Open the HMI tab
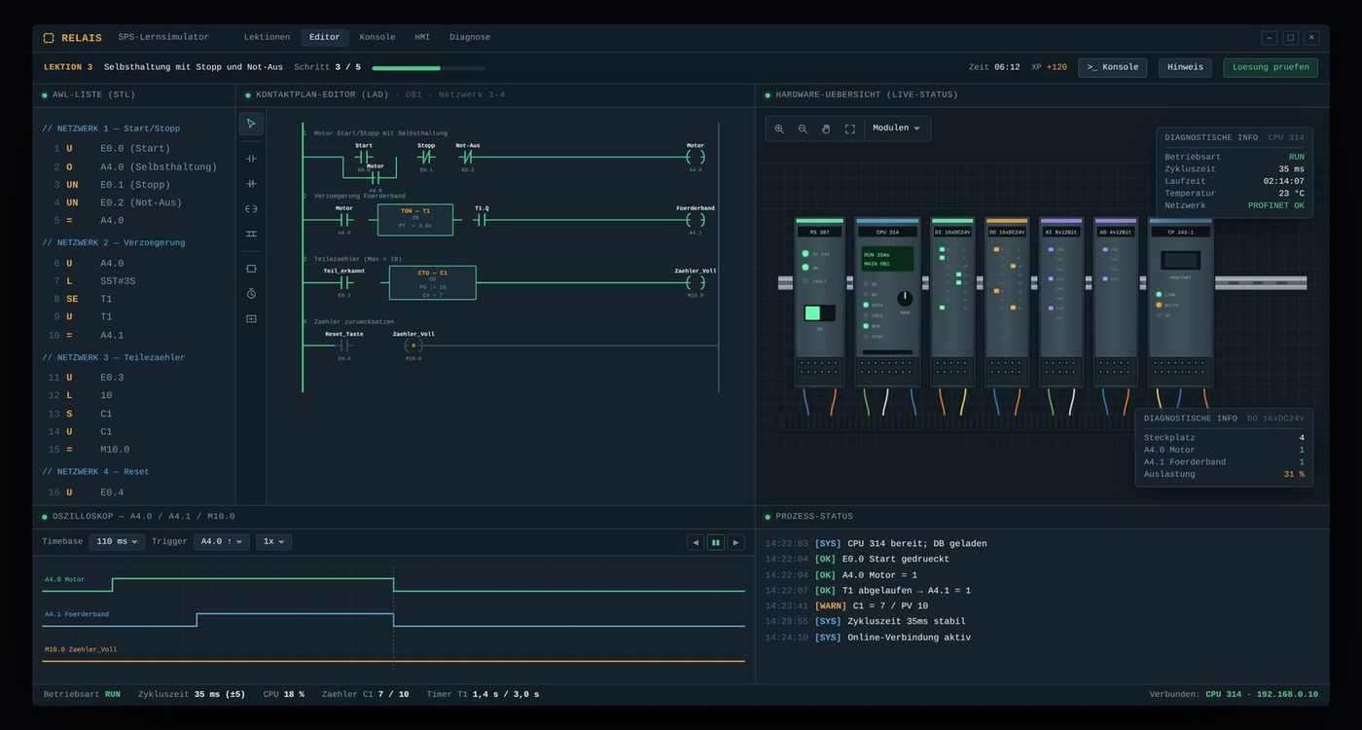 coord(422,38)
